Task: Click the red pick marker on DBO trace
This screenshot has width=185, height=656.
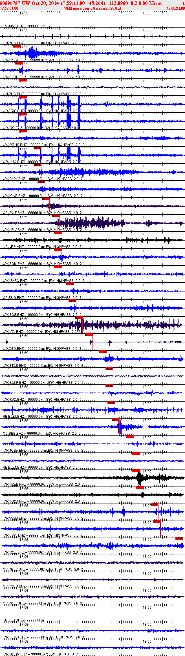Action: [89, 335]
